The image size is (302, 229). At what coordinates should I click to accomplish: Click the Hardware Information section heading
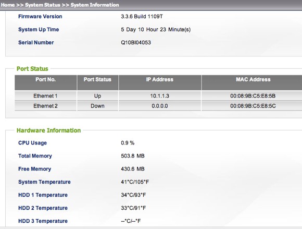point(49,130)
